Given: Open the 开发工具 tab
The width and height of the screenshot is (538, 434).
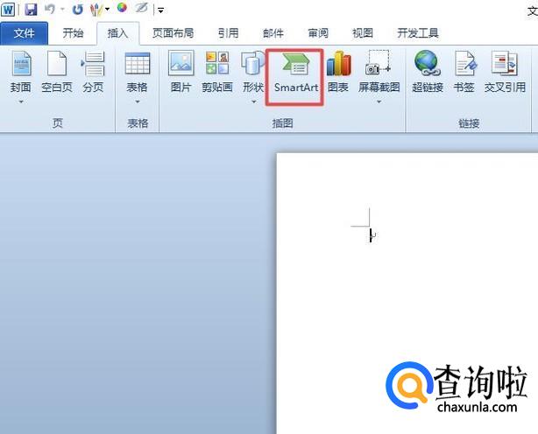Looking at the screenshot, I should [418, 33].
